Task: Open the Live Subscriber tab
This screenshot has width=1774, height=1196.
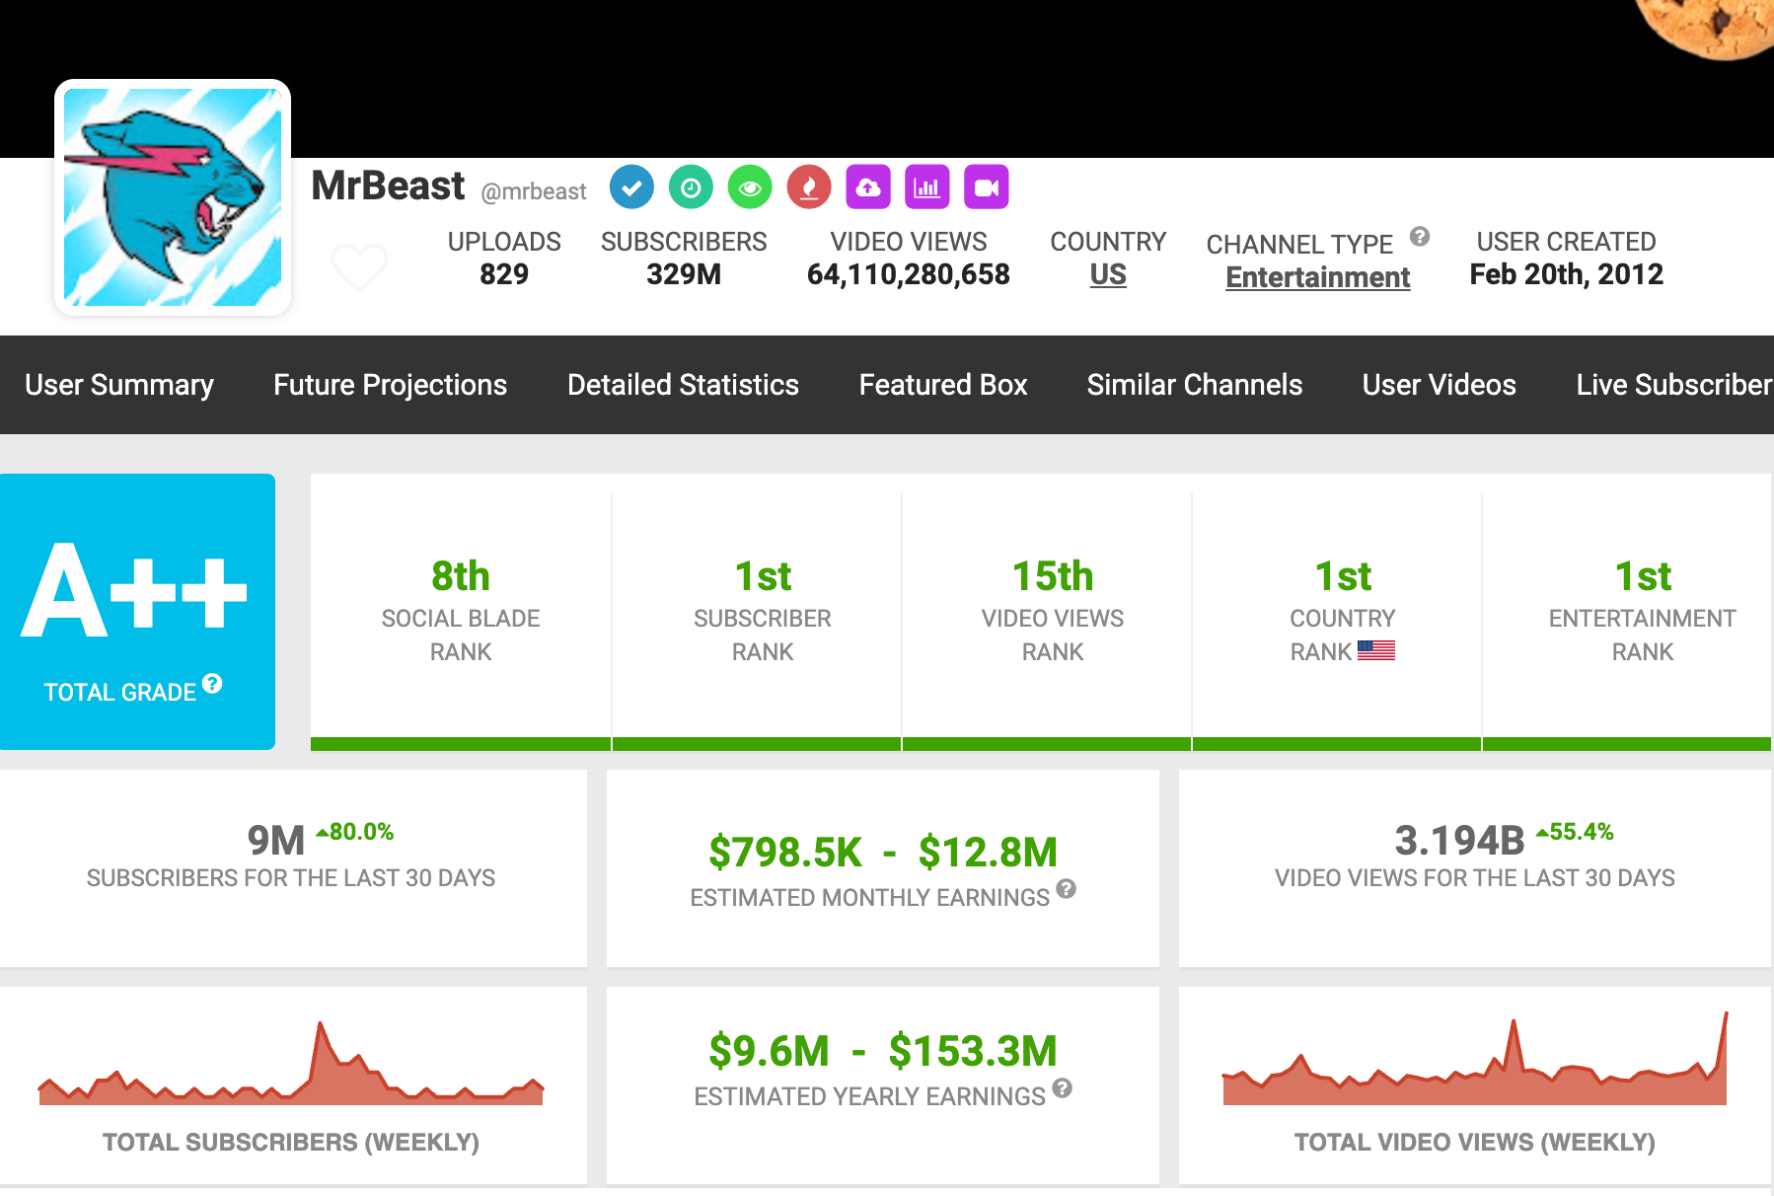Action: pos(1674,385)
